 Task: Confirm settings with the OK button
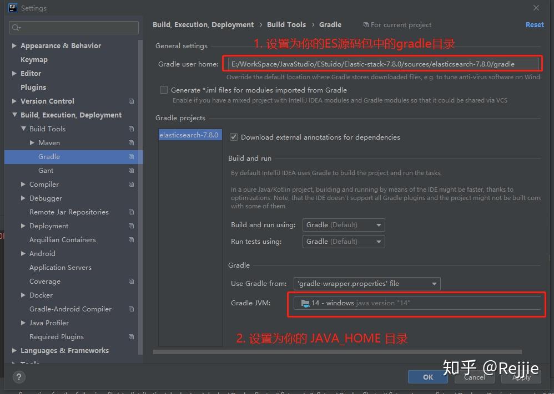click(x=428, y=377)
